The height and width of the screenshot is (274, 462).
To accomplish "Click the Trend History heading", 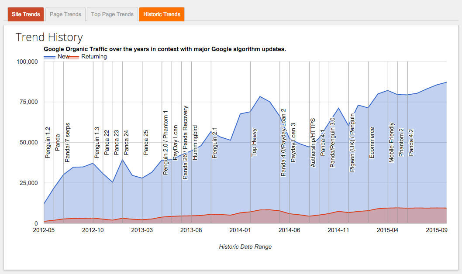I will coord(49,38).
